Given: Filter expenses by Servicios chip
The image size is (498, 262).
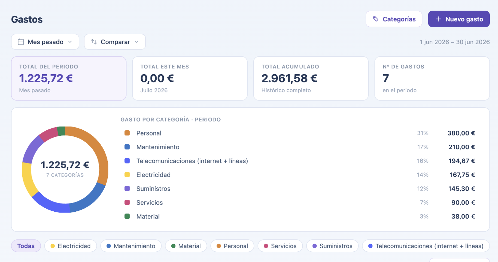Looking at the screenshot, I should (280, 246).
